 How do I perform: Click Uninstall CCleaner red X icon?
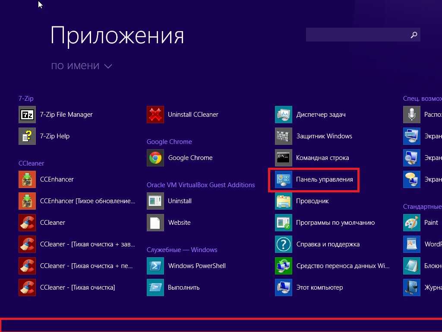pyautogui.click(x=155, y=115)
